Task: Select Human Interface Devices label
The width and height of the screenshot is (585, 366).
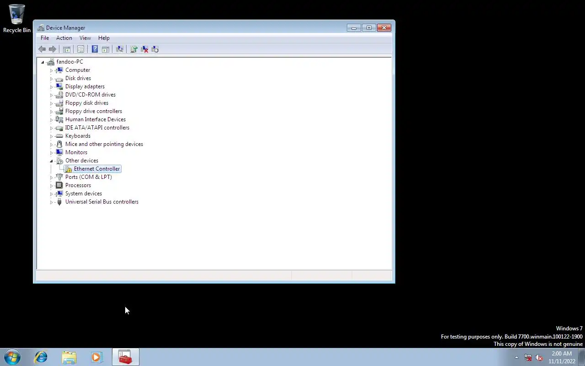Action: 96,119
